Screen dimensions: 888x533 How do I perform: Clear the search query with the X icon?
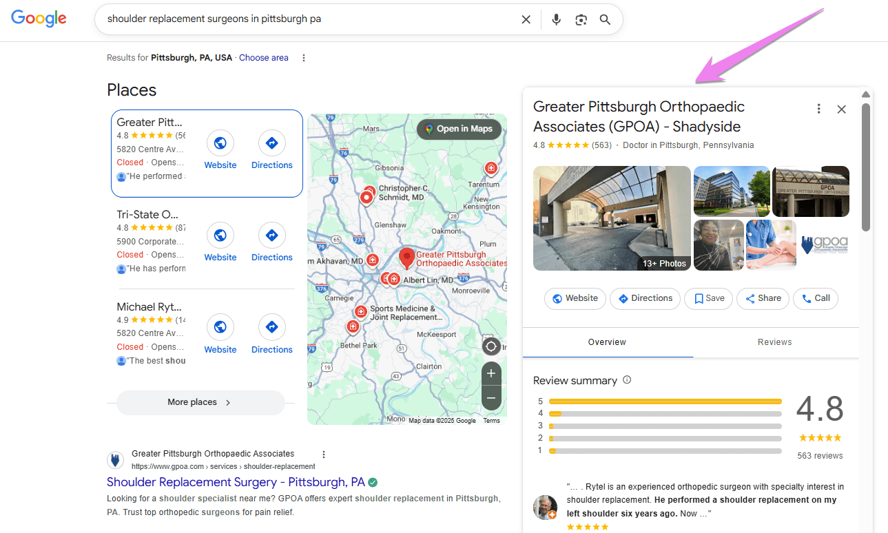[526, 19]
